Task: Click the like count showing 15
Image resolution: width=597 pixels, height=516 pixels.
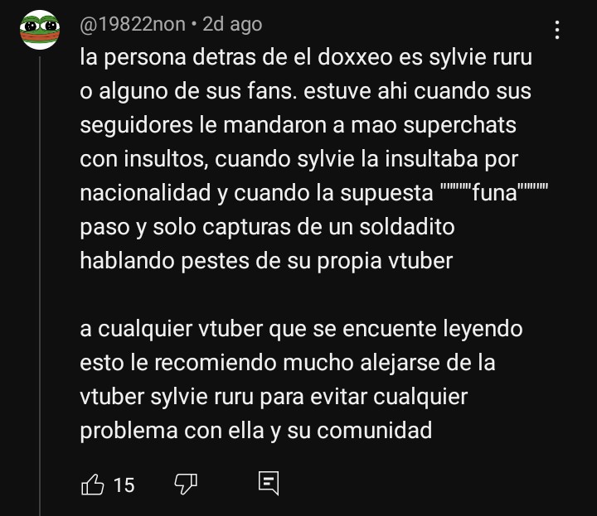Action: click(124, 485)
